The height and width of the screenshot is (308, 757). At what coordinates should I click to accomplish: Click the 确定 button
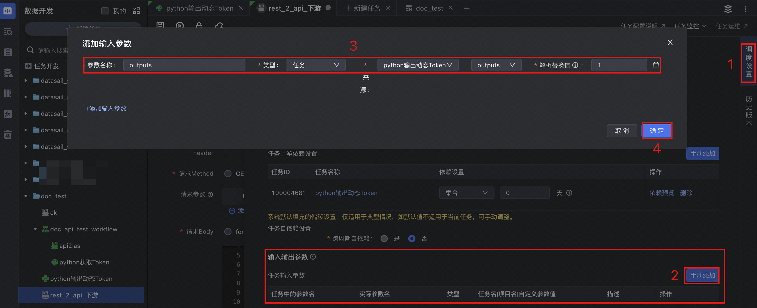pyautogui.click(x=656, y=131)
